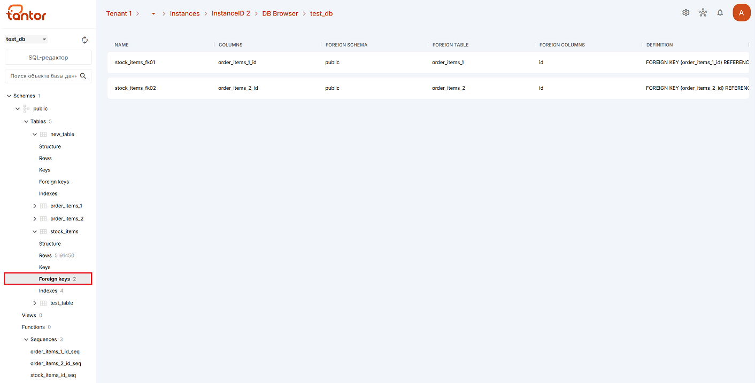The width and height of the screenshot is (755, 383).
Task: Click the order_items_1 table icon
Action: coord(44,206)
